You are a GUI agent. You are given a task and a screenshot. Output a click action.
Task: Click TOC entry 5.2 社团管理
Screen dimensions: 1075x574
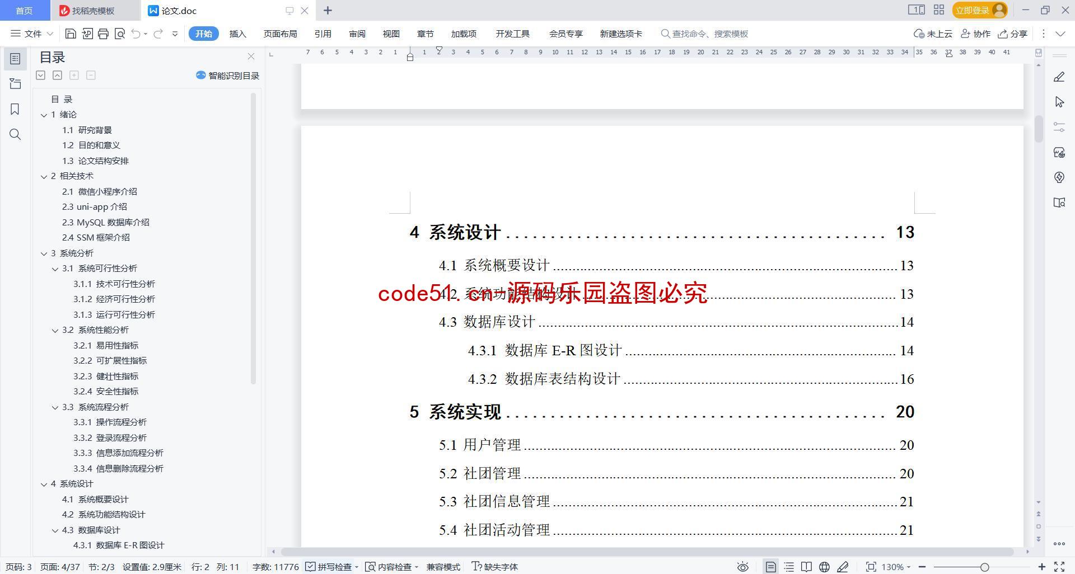point(676,473)
